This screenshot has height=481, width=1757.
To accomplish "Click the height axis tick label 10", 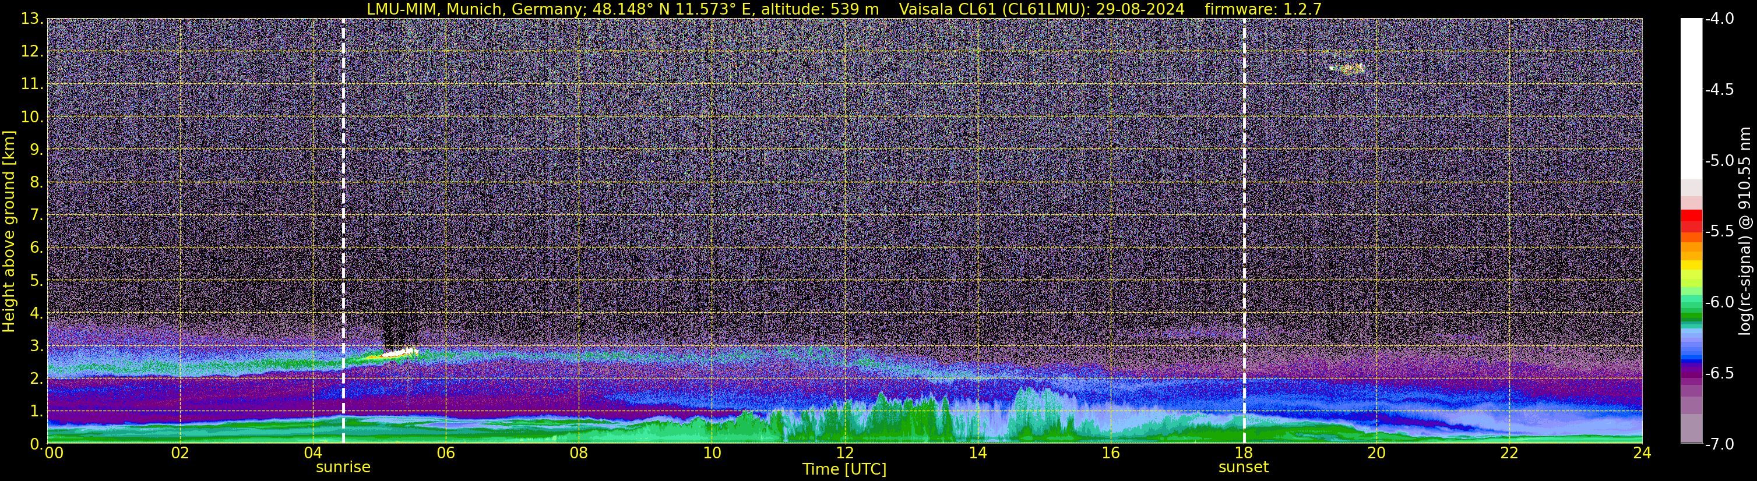I will tap(31, 116).
